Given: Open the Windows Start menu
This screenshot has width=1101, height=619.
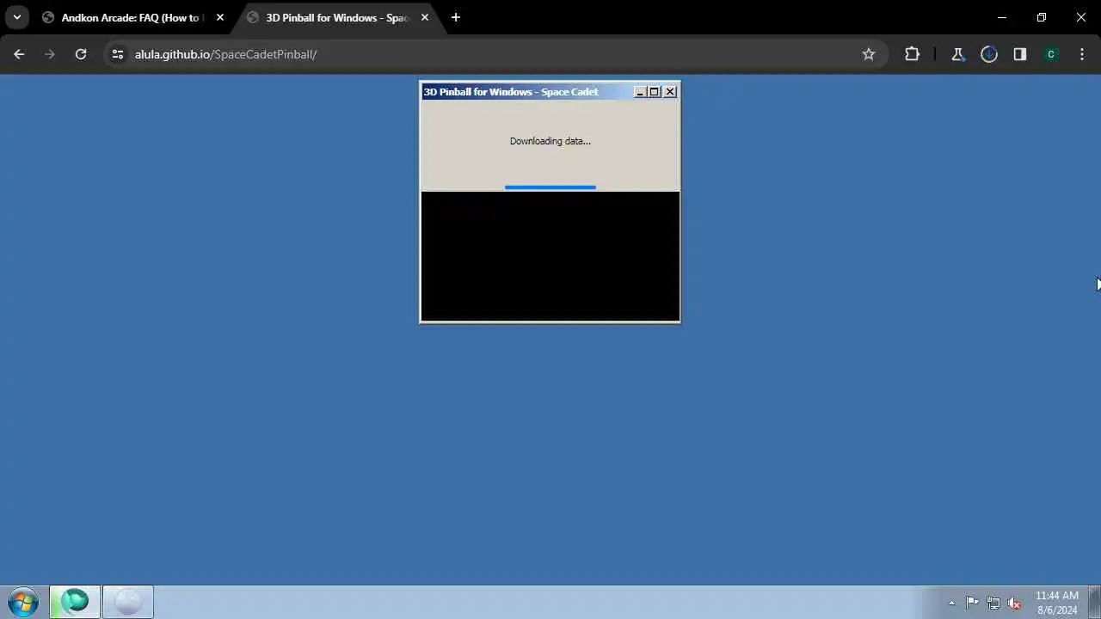Looking at the screenshot, I should [x=22, y=602].
